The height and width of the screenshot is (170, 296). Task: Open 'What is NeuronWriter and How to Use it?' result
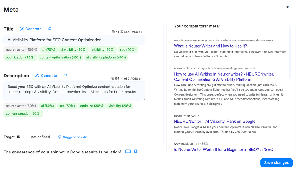[x=210, y=46]
